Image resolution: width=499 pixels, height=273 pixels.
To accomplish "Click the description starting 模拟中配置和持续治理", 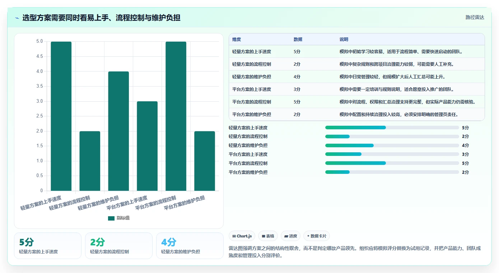I will [x=399, y=115].
